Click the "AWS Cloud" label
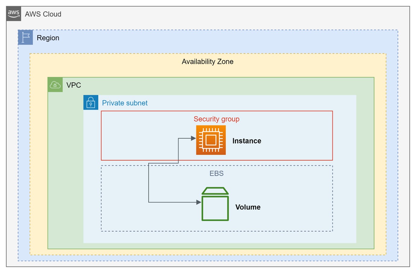The width and height of the screenshot is (416, 273). (x=43, y=14)
